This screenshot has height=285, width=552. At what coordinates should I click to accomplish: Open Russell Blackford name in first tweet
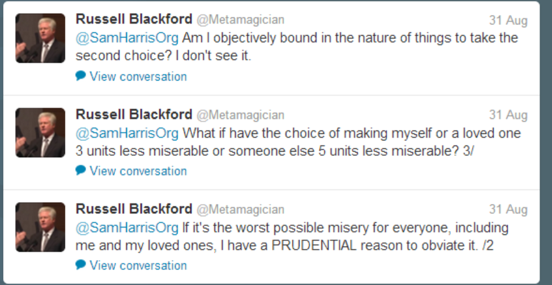tap(134, 19)
